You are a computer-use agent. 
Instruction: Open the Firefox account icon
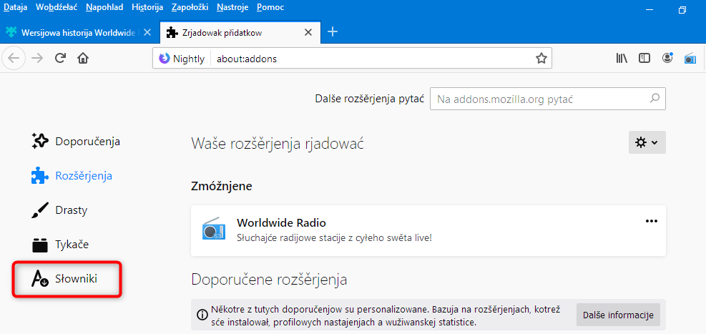tap(667, 59)
